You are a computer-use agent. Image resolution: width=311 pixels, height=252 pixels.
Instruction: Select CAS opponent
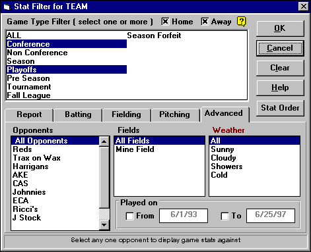(x=55, y=184)
